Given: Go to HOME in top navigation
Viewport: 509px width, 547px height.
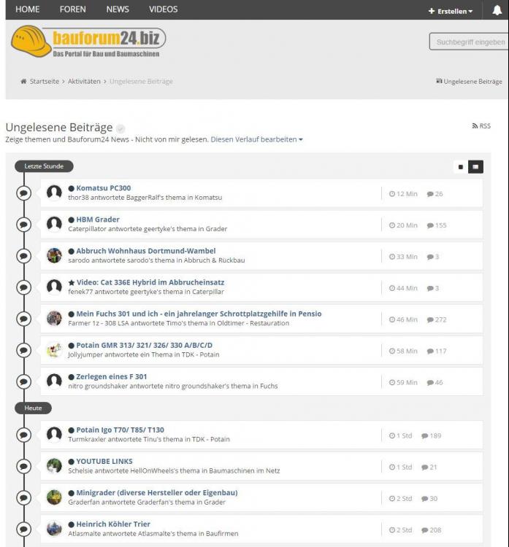Looking at the screenshot, I should [28, 9].
